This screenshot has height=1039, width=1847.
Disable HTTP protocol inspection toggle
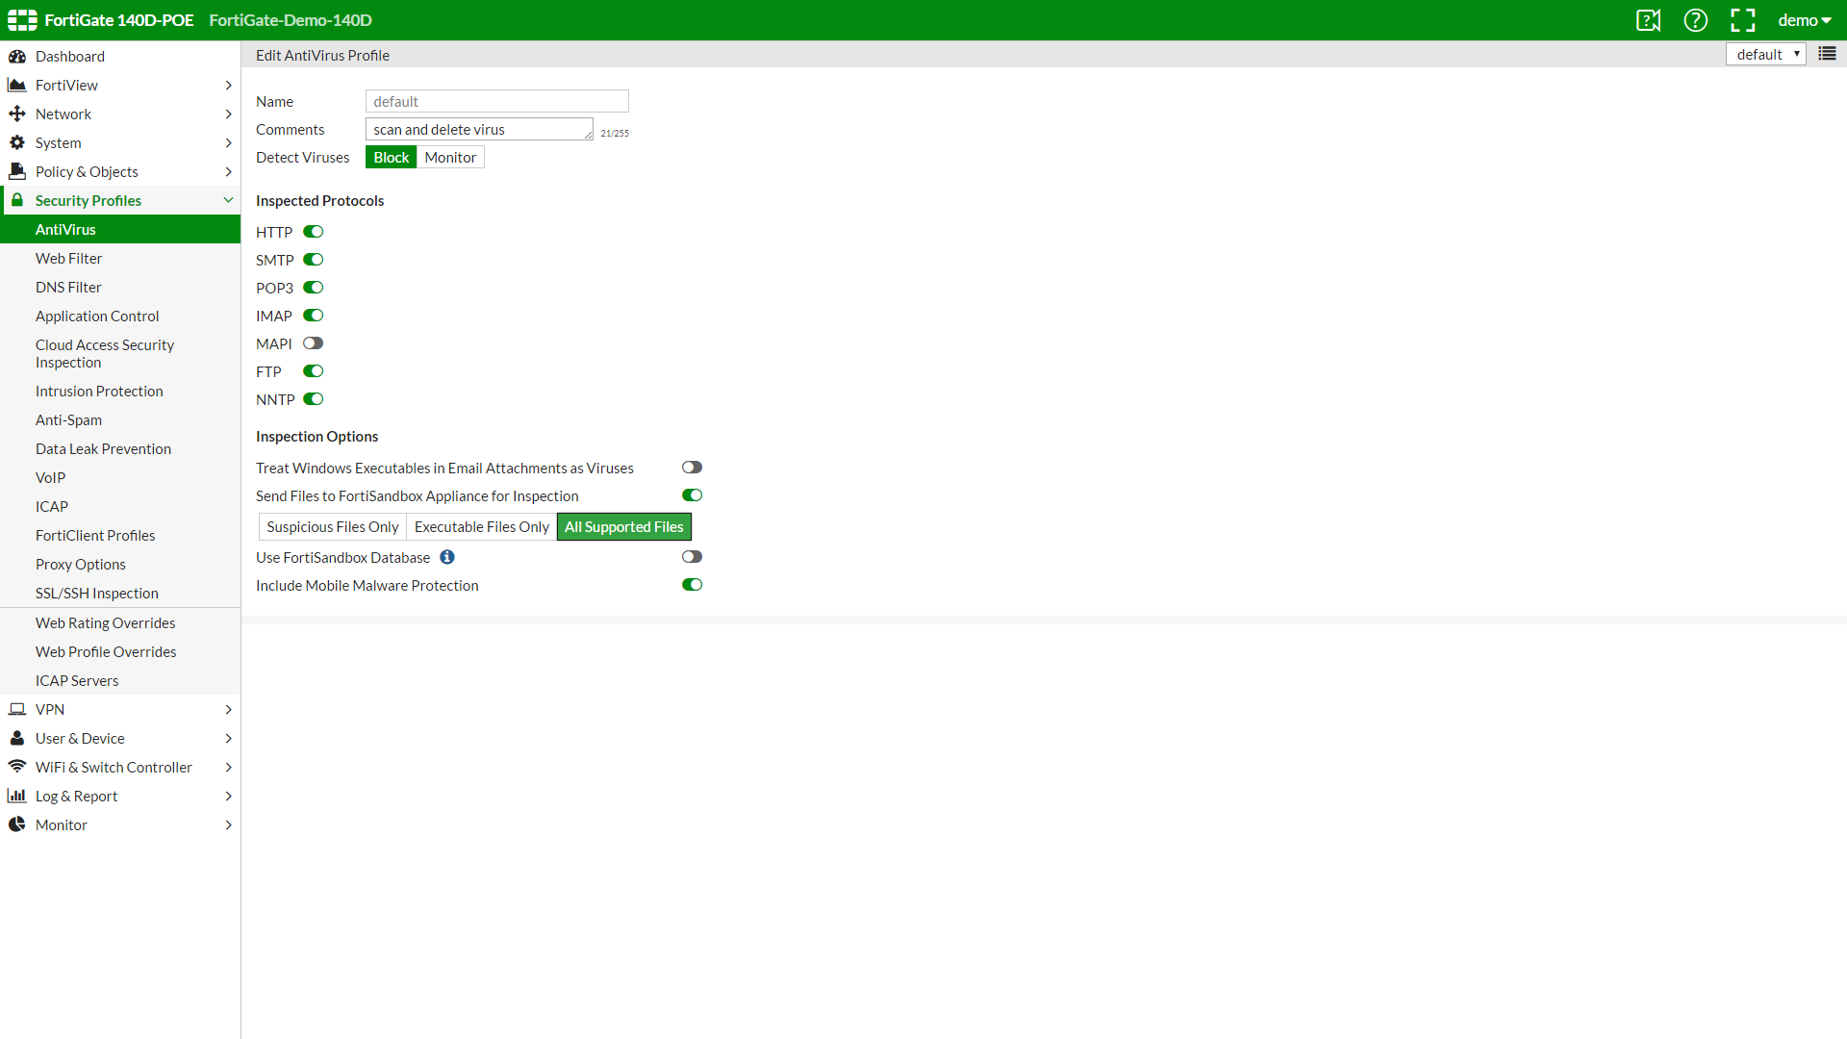[x=313, y=232]
